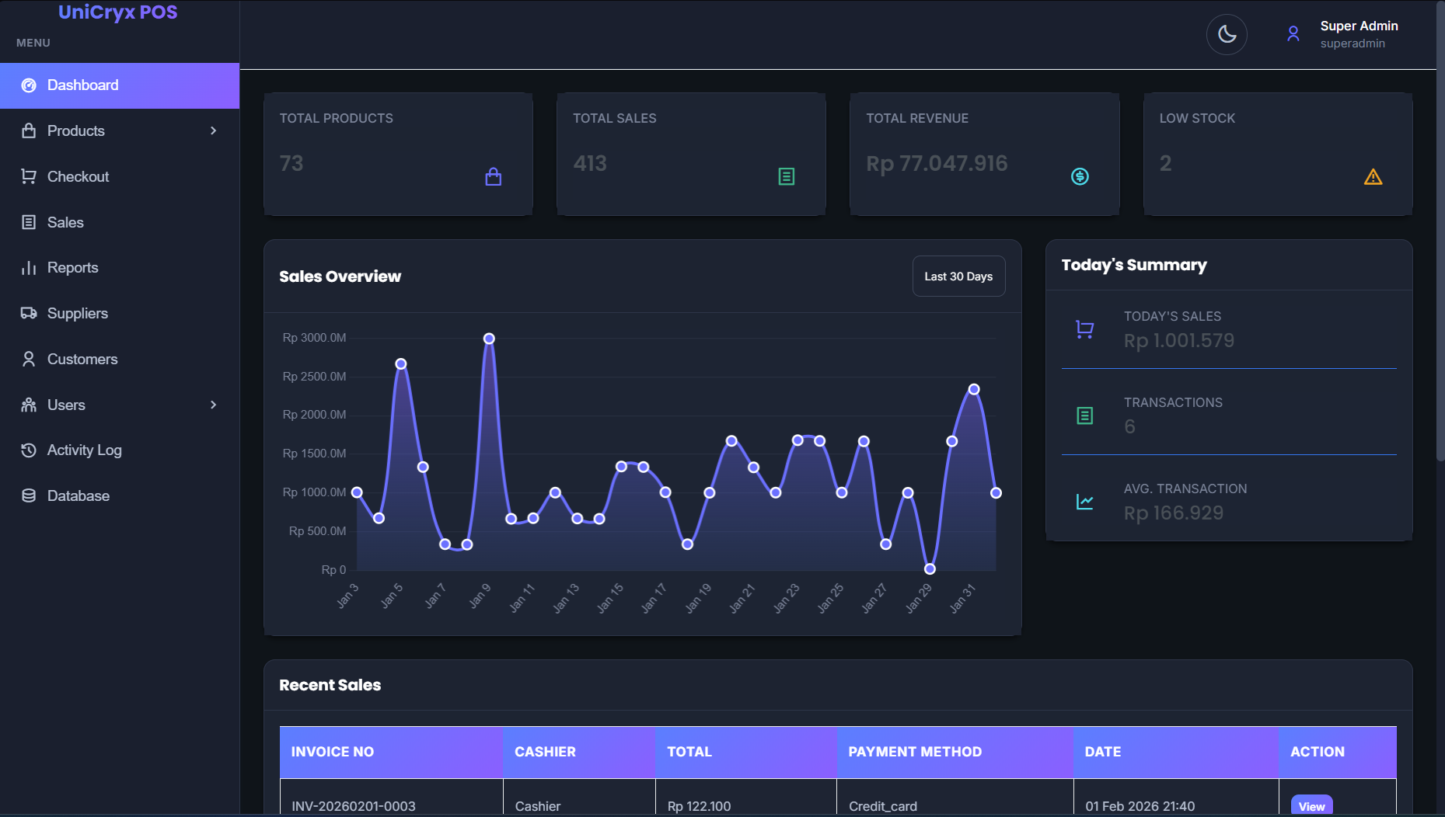Click the View button for INV-20260201-0003
Screen dimensions: 1445x817
[x=1311, y=806]
